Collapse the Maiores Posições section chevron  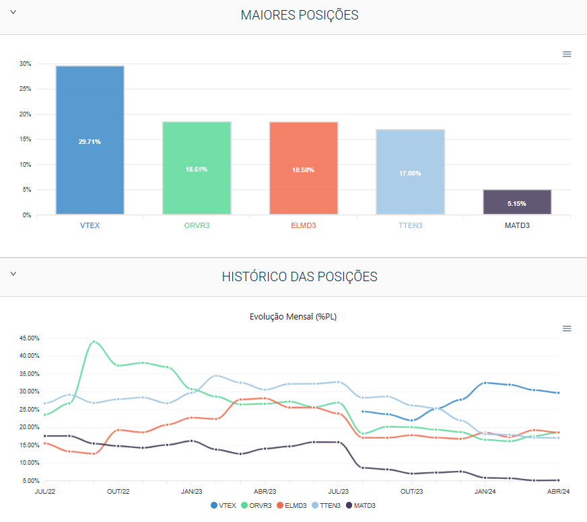tap(13, 12)
